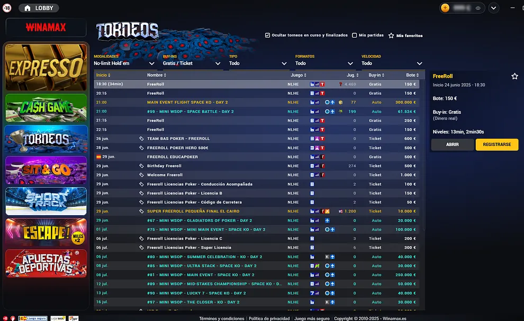The image size is (524, 321).
Task: Click the Winamax logo
Action: pos(46,27)
